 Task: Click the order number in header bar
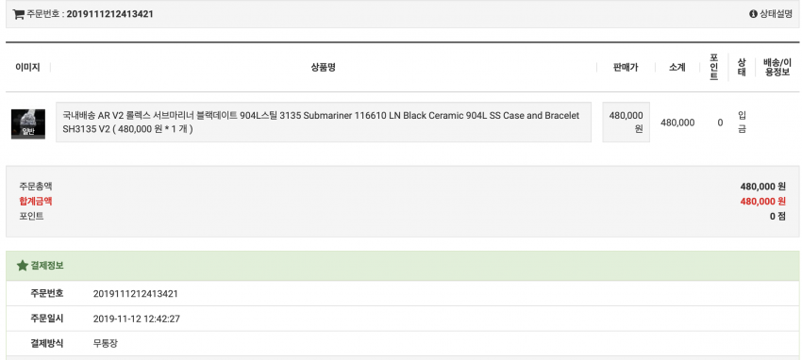[109, 14]
